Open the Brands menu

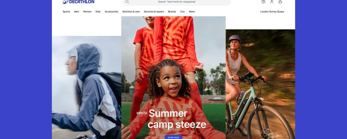point(172,12)
